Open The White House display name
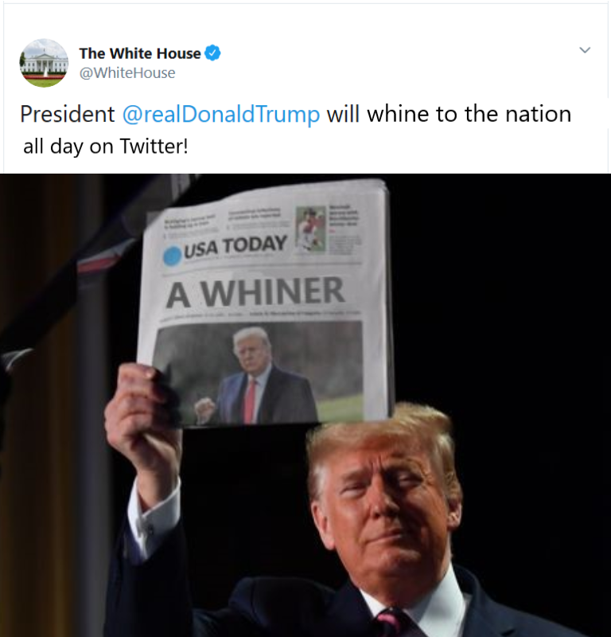The image size is (611, 637). point(140,53)
